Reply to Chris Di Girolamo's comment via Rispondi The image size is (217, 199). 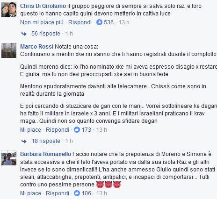pyautogui.click(x=80, y=22)
